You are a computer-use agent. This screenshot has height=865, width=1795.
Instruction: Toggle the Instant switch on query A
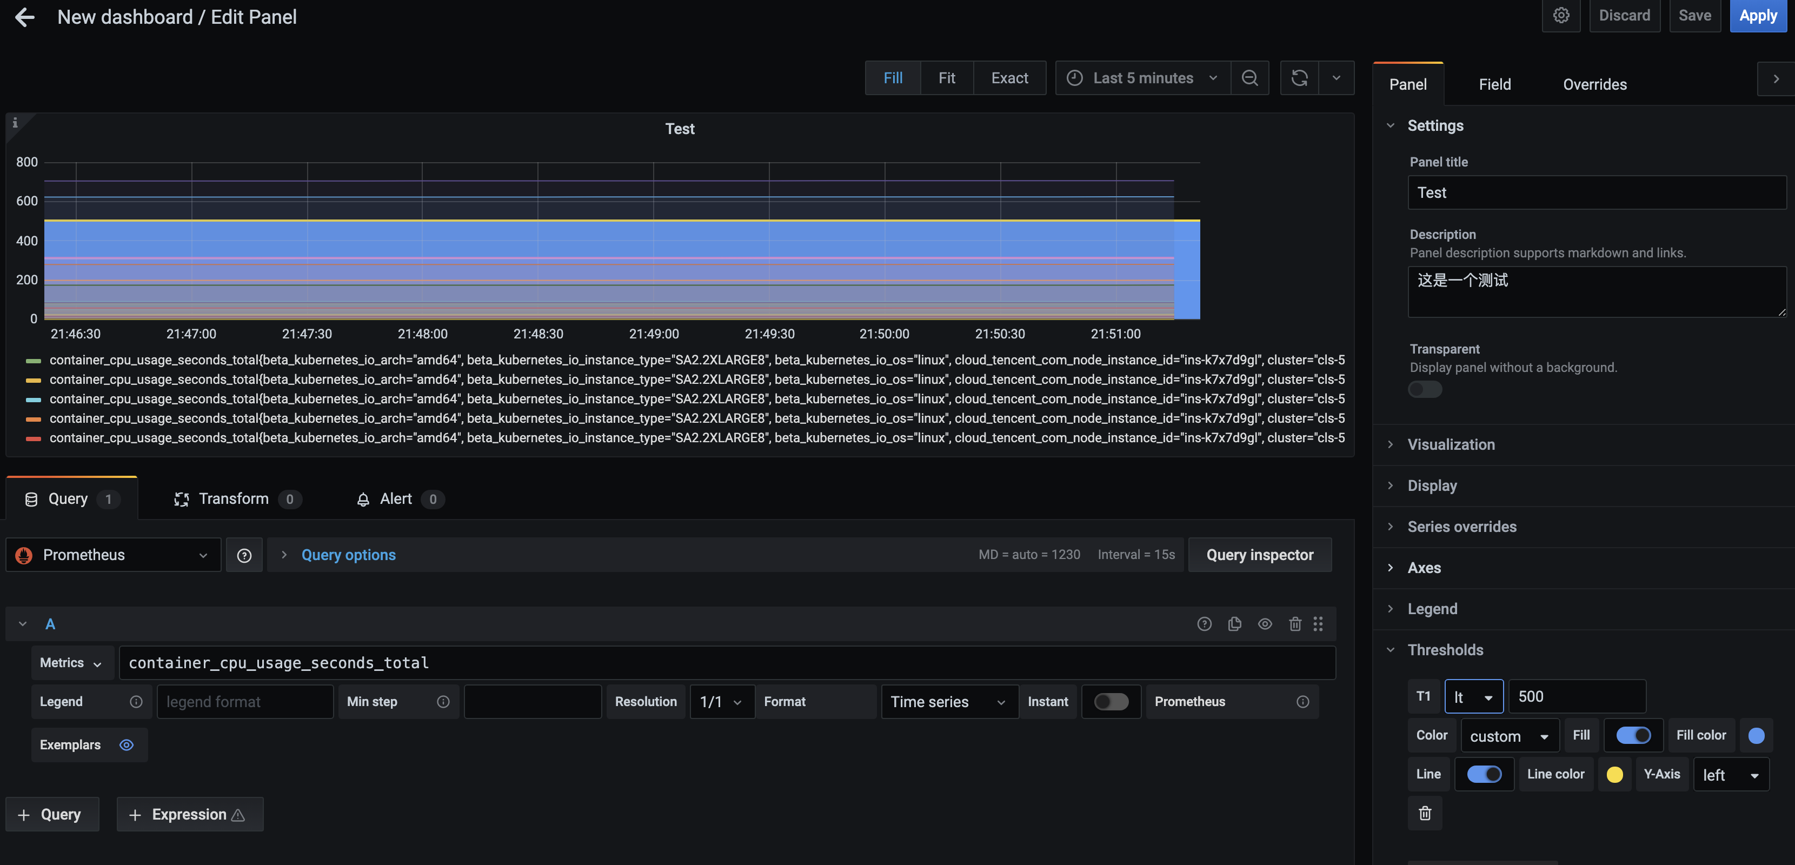coord(1111,701)
